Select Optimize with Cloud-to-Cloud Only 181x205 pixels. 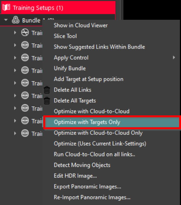click(x=98, y=133)
